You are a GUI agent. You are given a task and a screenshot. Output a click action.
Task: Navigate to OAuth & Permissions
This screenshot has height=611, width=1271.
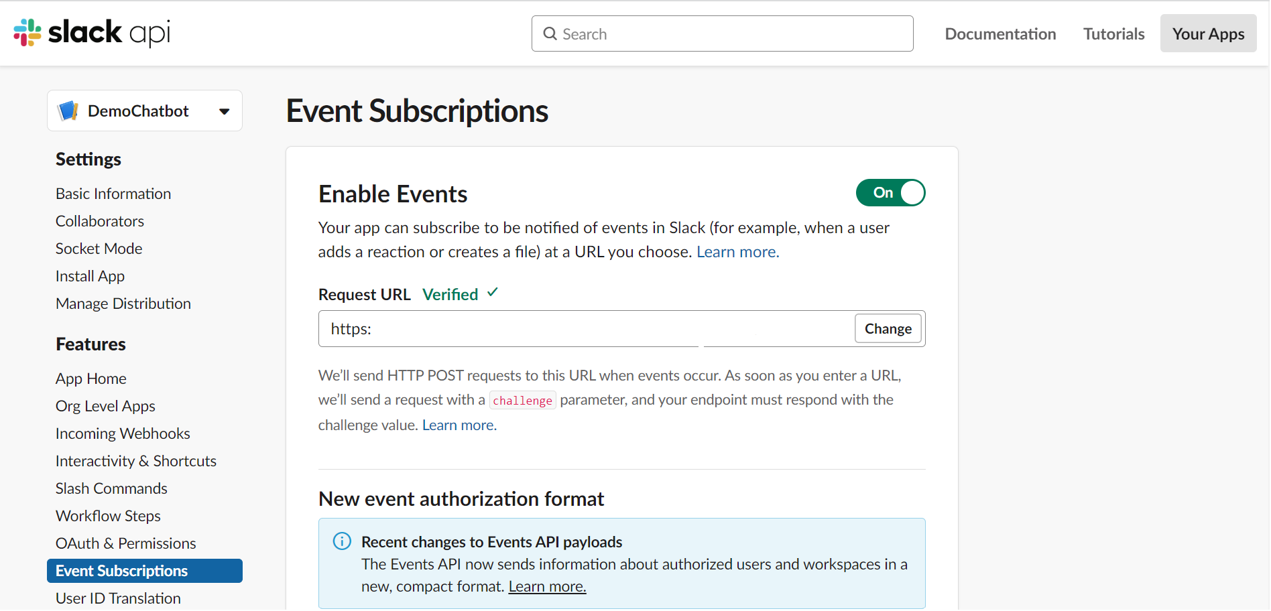click(x=125, y=543)
